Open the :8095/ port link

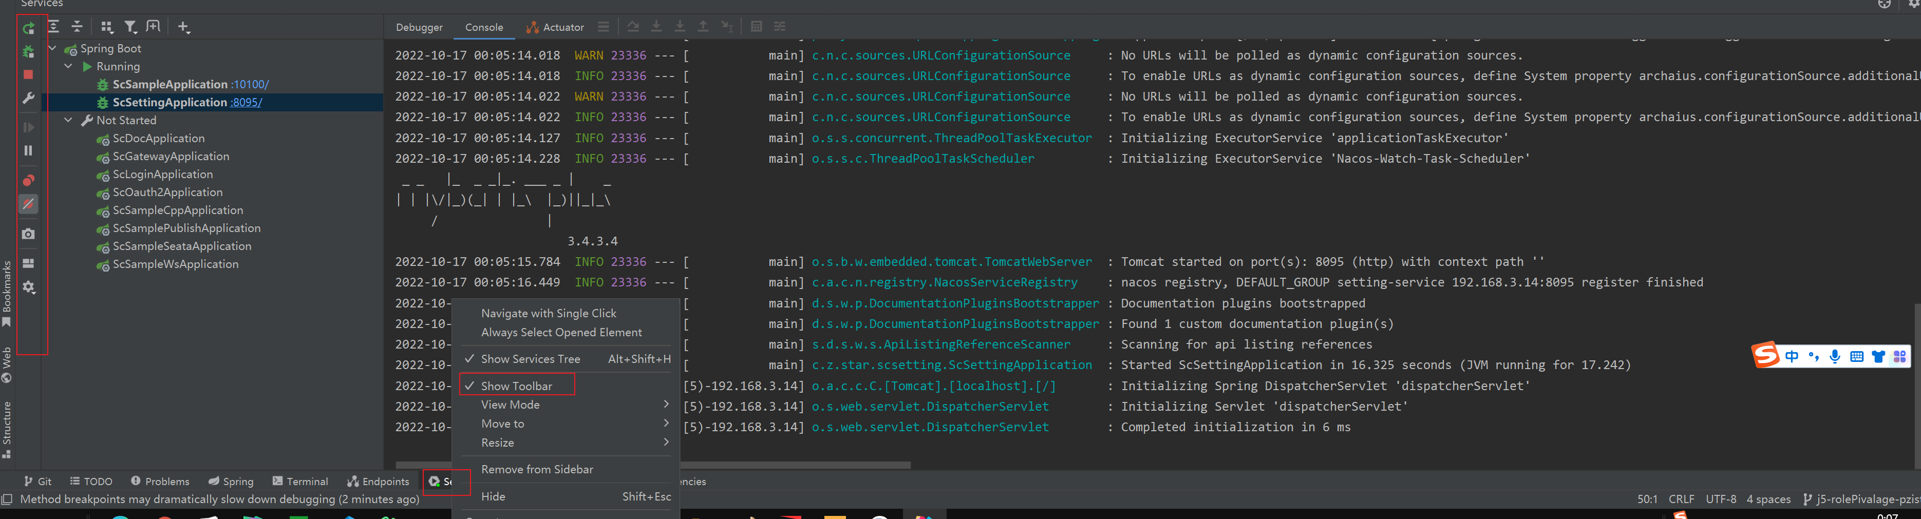246,102
